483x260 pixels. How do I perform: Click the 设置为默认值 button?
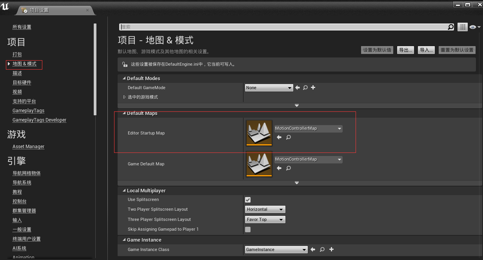tap(377, 50)
